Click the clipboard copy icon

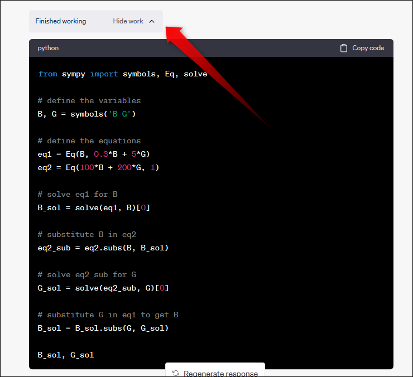pos(343,48)
